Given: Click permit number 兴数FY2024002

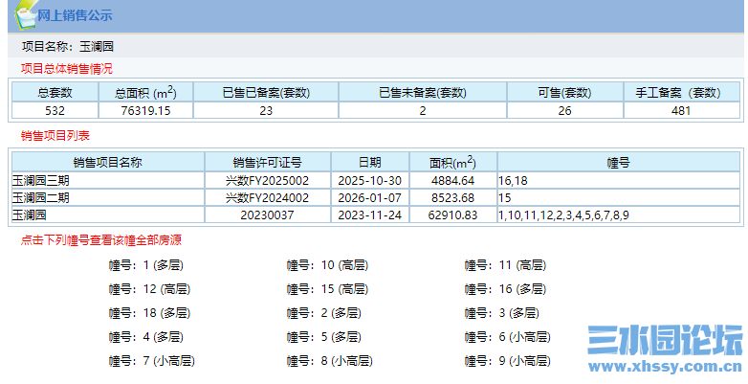Looking at the screenshot, I should pyautogui.click(x=267, y=197).
